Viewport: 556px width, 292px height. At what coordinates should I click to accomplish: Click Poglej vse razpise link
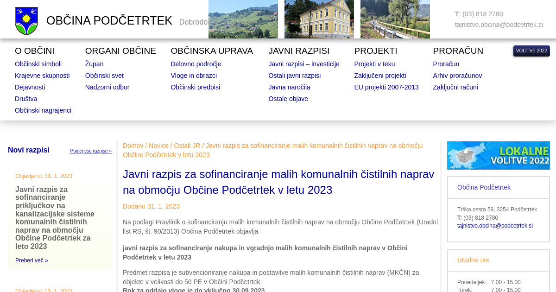[91, 151]
